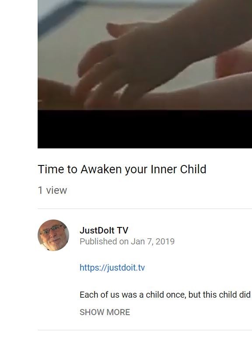Click the glasses on the channel avatar photo
This screenshot has width=252, height=340.
pos(52,230)
